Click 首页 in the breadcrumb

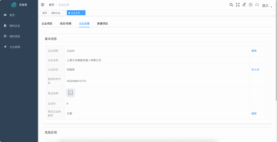click(51, 5)
